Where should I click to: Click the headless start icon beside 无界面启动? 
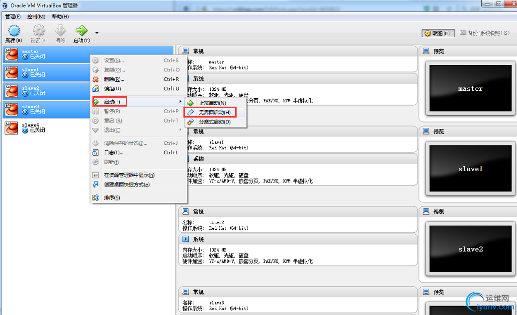[190, 113]
